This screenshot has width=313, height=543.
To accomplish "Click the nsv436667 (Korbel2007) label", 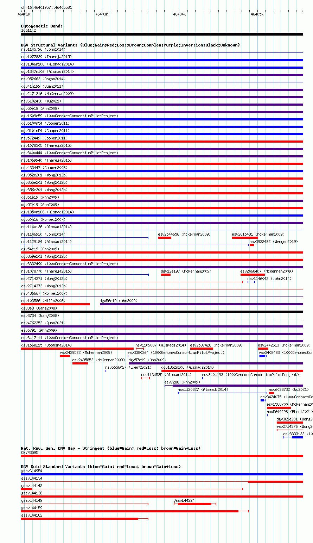I will 44,293.
